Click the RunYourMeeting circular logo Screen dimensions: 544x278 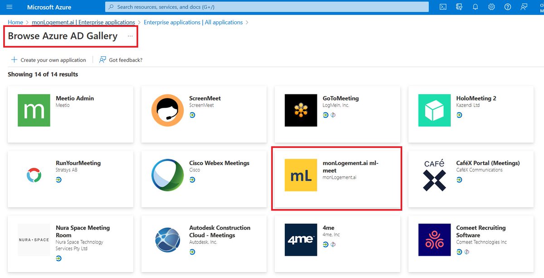34,175
